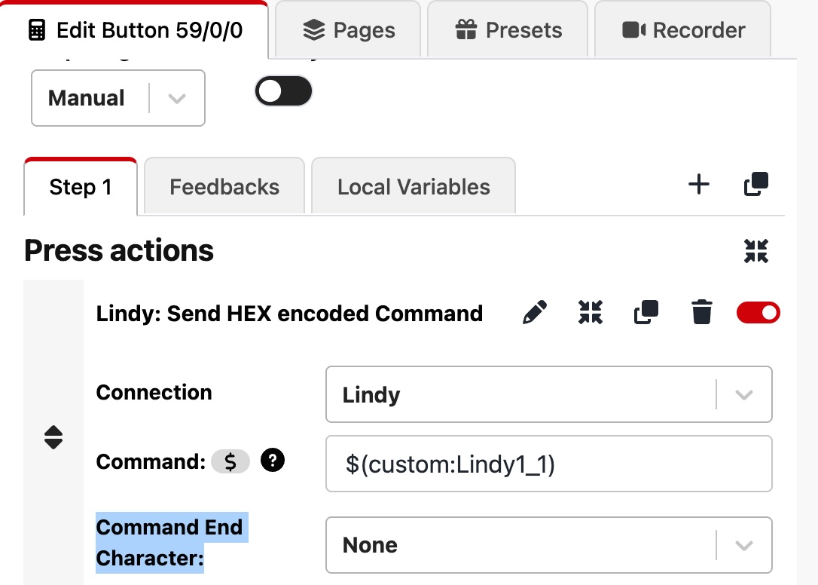Viewport: 818px width, 585px height.
Task: Expand the Connection Lindy dropdown
Action: 548,394
